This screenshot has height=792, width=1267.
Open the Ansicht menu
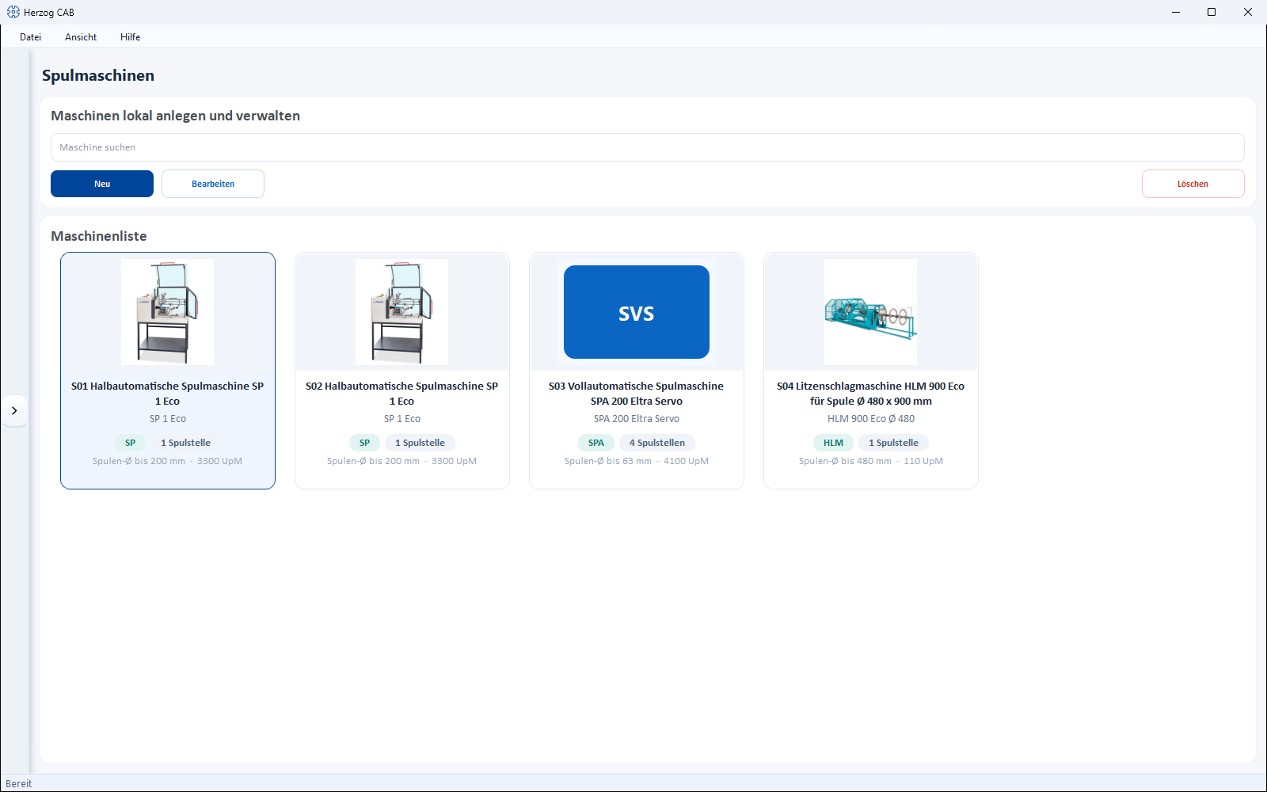(x=81, y=37)
